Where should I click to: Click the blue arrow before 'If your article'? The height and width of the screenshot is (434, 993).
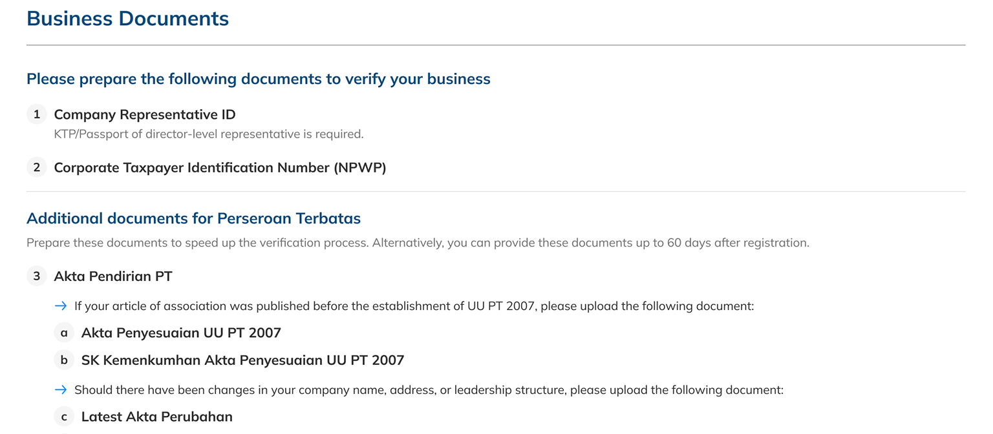[x=61, y=305]
